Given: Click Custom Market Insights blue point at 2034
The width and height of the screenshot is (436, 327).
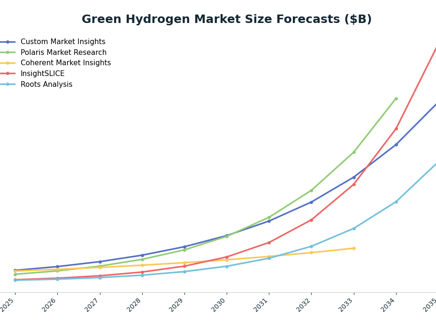Looking at the screenshot, I should [x=396, y=144].
